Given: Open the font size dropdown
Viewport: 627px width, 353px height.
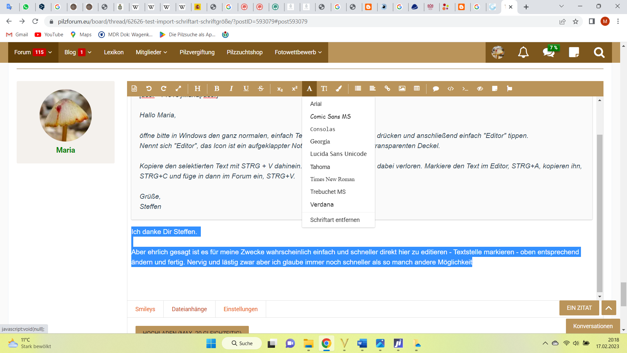Looking at the screenshot, I should (324, 89).
